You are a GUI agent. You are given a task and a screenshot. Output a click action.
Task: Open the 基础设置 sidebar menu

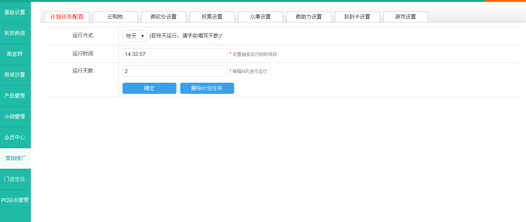(15, 12)
